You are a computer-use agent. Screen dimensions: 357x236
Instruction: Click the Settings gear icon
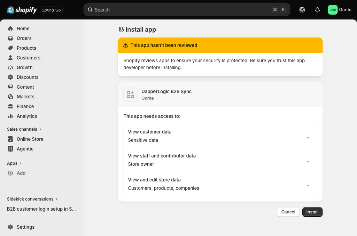[x=10, y=227]
